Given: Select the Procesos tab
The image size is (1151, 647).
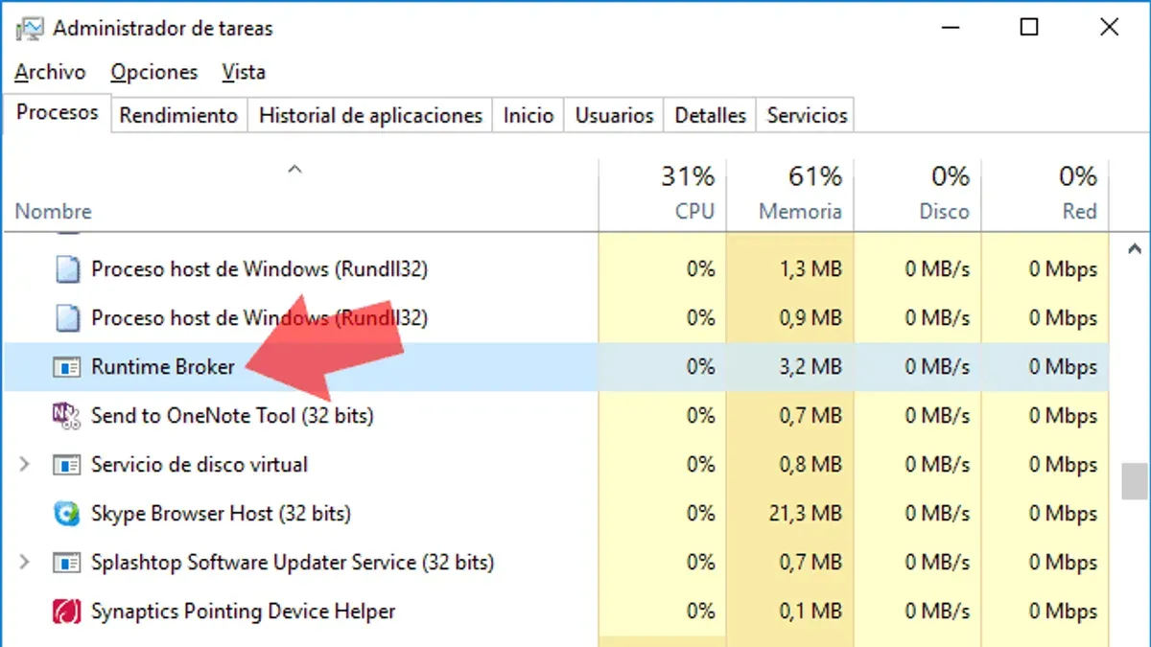Looking at the screenshot, I should (x=58, y=113).
